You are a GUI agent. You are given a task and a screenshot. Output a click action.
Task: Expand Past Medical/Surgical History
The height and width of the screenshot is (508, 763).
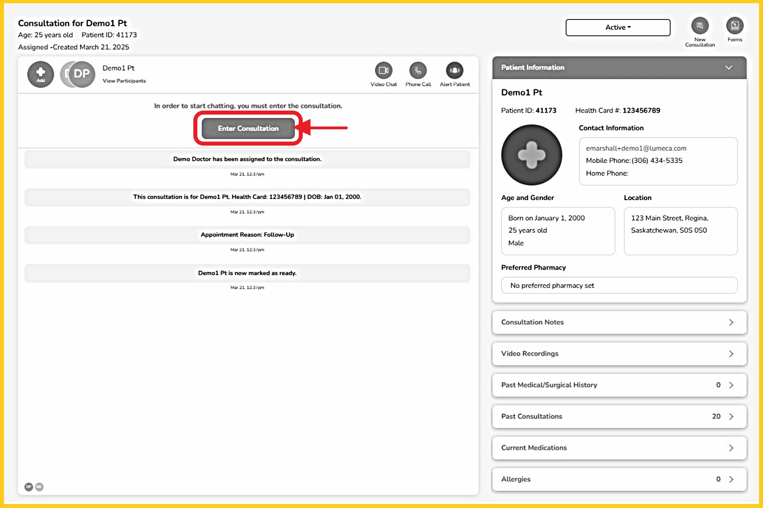(619, 385)
